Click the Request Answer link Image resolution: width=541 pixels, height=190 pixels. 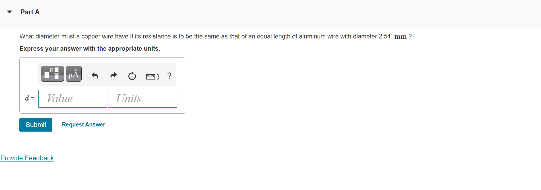[83, 124]
